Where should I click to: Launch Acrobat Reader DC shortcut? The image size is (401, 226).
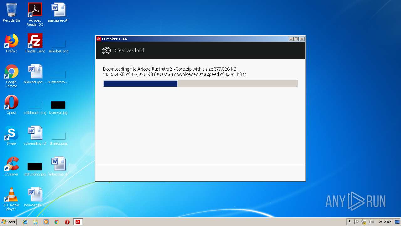35,14
